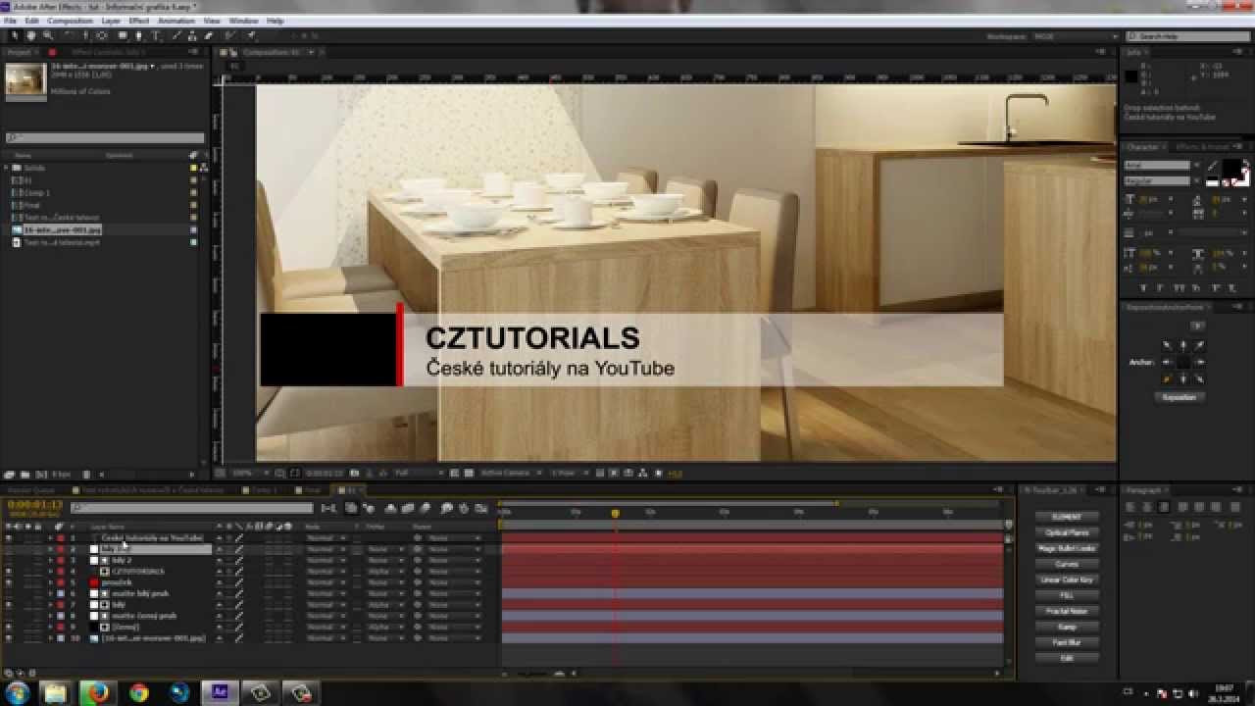The image size is (1255, 706).
Task: Select the Puppet Pin tool
Action: 251,35
